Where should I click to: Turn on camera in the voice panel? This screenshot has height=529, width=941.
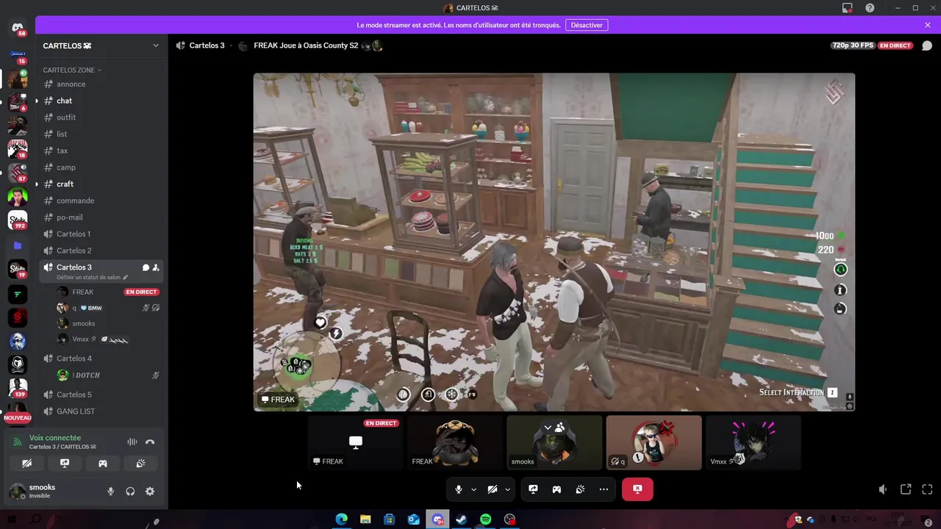point(27,464)
